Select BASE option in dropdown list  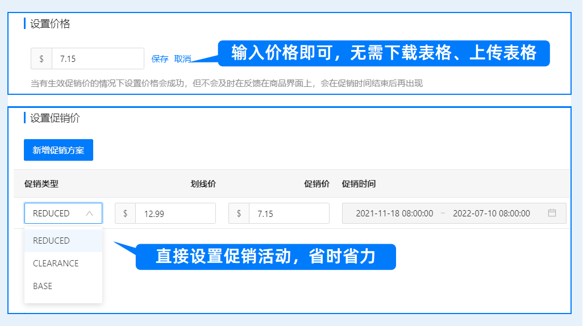tap(63, 286)
